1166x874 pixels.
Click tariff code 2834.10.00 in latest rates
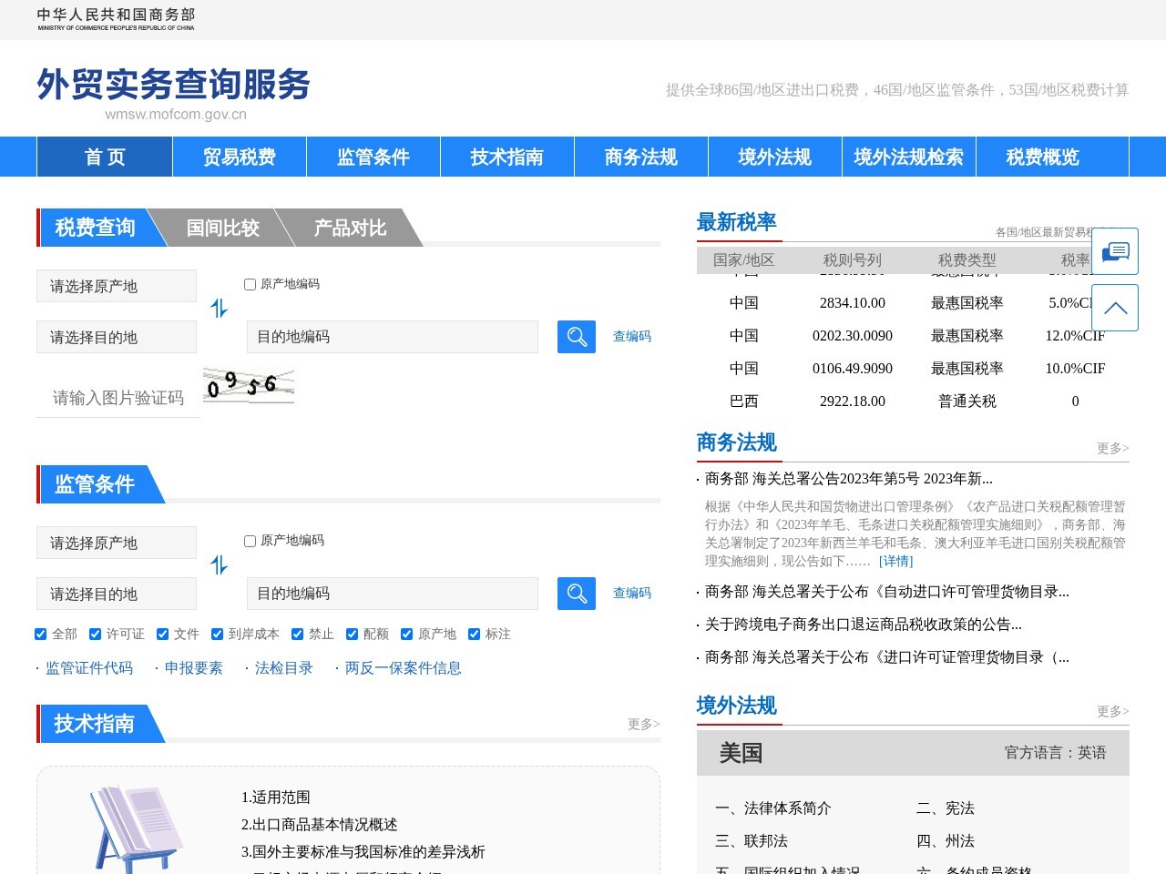pyautogui.click(x=853, y=303)
